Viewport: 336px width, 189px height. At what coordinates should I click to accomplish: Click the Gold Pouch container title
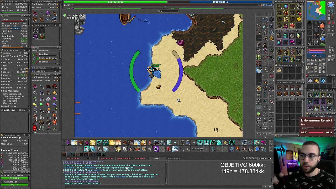[315, 75]
